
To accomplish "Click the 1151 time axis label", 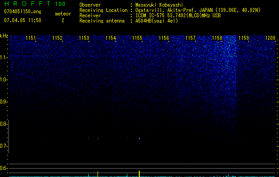I will tap(31, 38).
